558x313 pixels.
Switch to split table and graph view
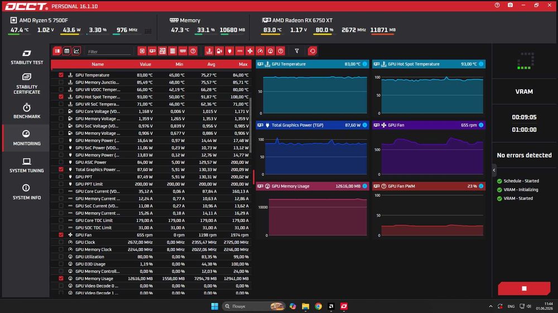57,51
